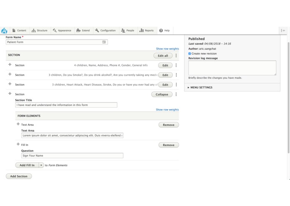Click the page vertical scrollbar
Image resolution: width=290 pixels, height=206 pixels.
[288, 98]
